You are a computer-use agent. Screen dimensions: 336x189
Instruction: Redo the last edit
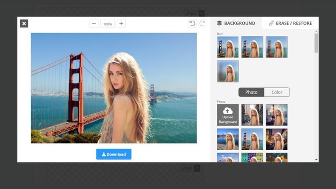(x=202, y=24)
